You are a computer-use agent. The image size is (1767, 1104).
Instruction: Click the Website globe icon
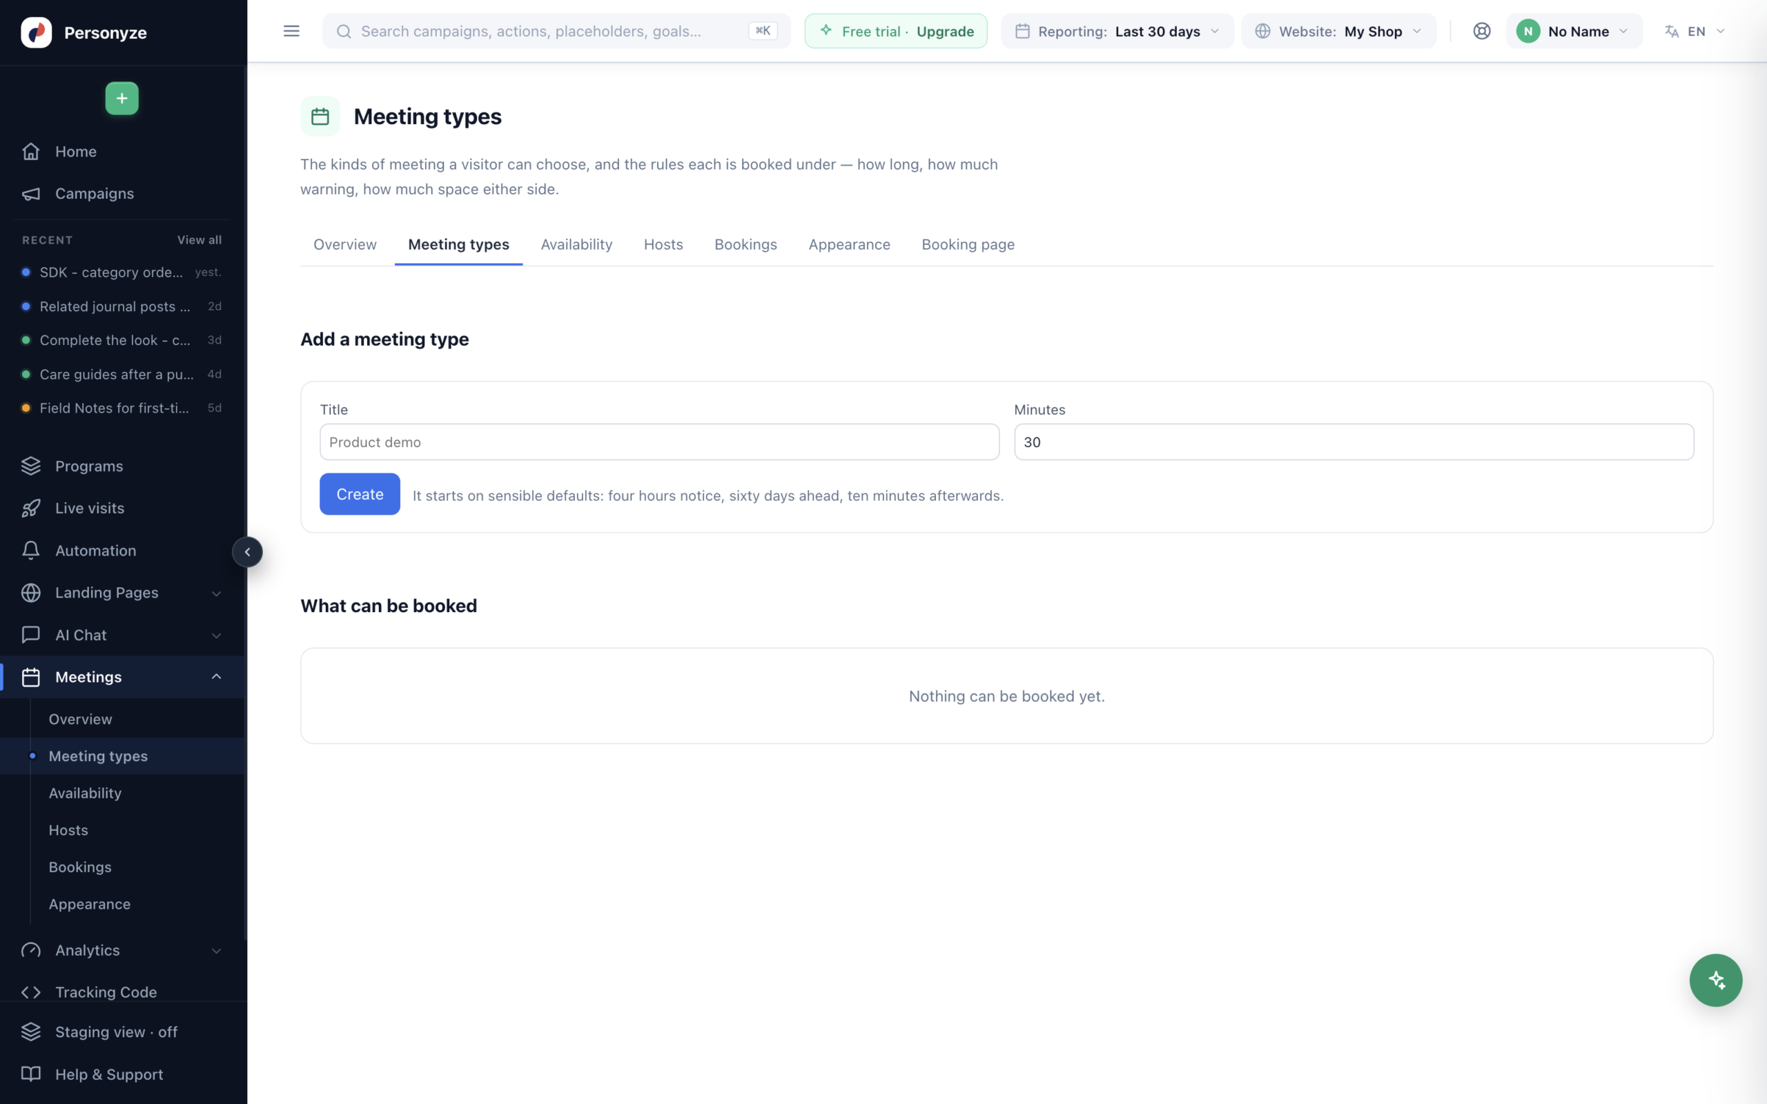[1262, 32]
